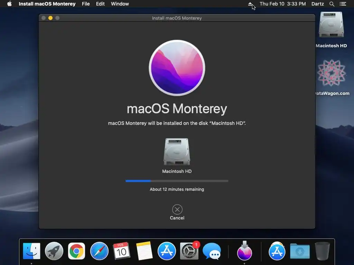Image resolution: width=354 pixels, height=265 pixels.
Task: Open the Downloads folder in Dock
Action: 300,251
